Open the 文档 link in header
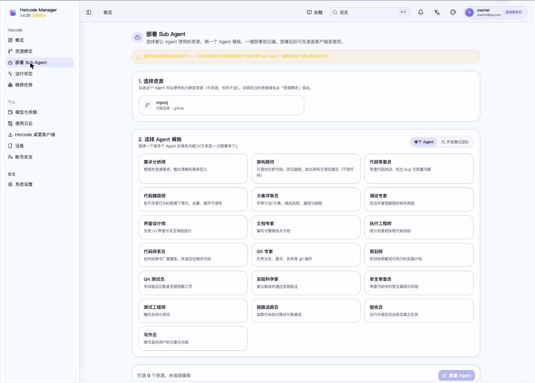This screenshot has width=535, height=383. [x=314, y=12]
